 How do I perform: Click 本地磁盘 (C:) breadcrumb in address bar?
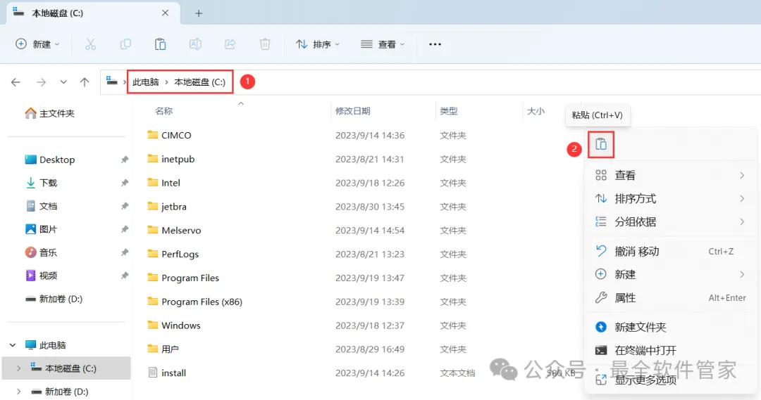click(199, 82)
